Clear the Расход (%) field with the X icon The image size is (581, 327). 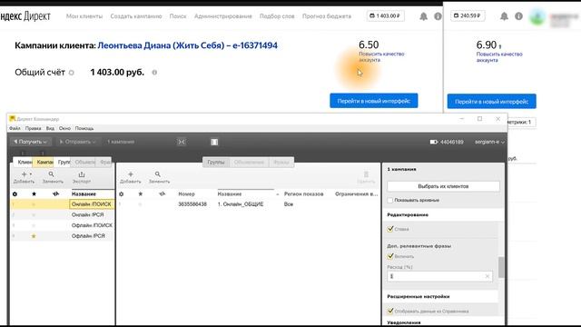[x=487, y=276]
